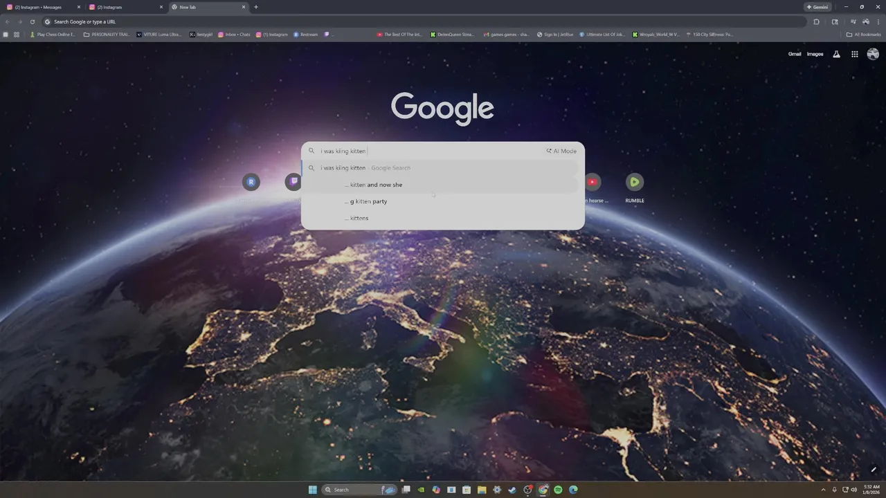Select 'g kitten party' suggestion
Image resolution: width=886 pixels, height=498 pixels.
[440, 201]
